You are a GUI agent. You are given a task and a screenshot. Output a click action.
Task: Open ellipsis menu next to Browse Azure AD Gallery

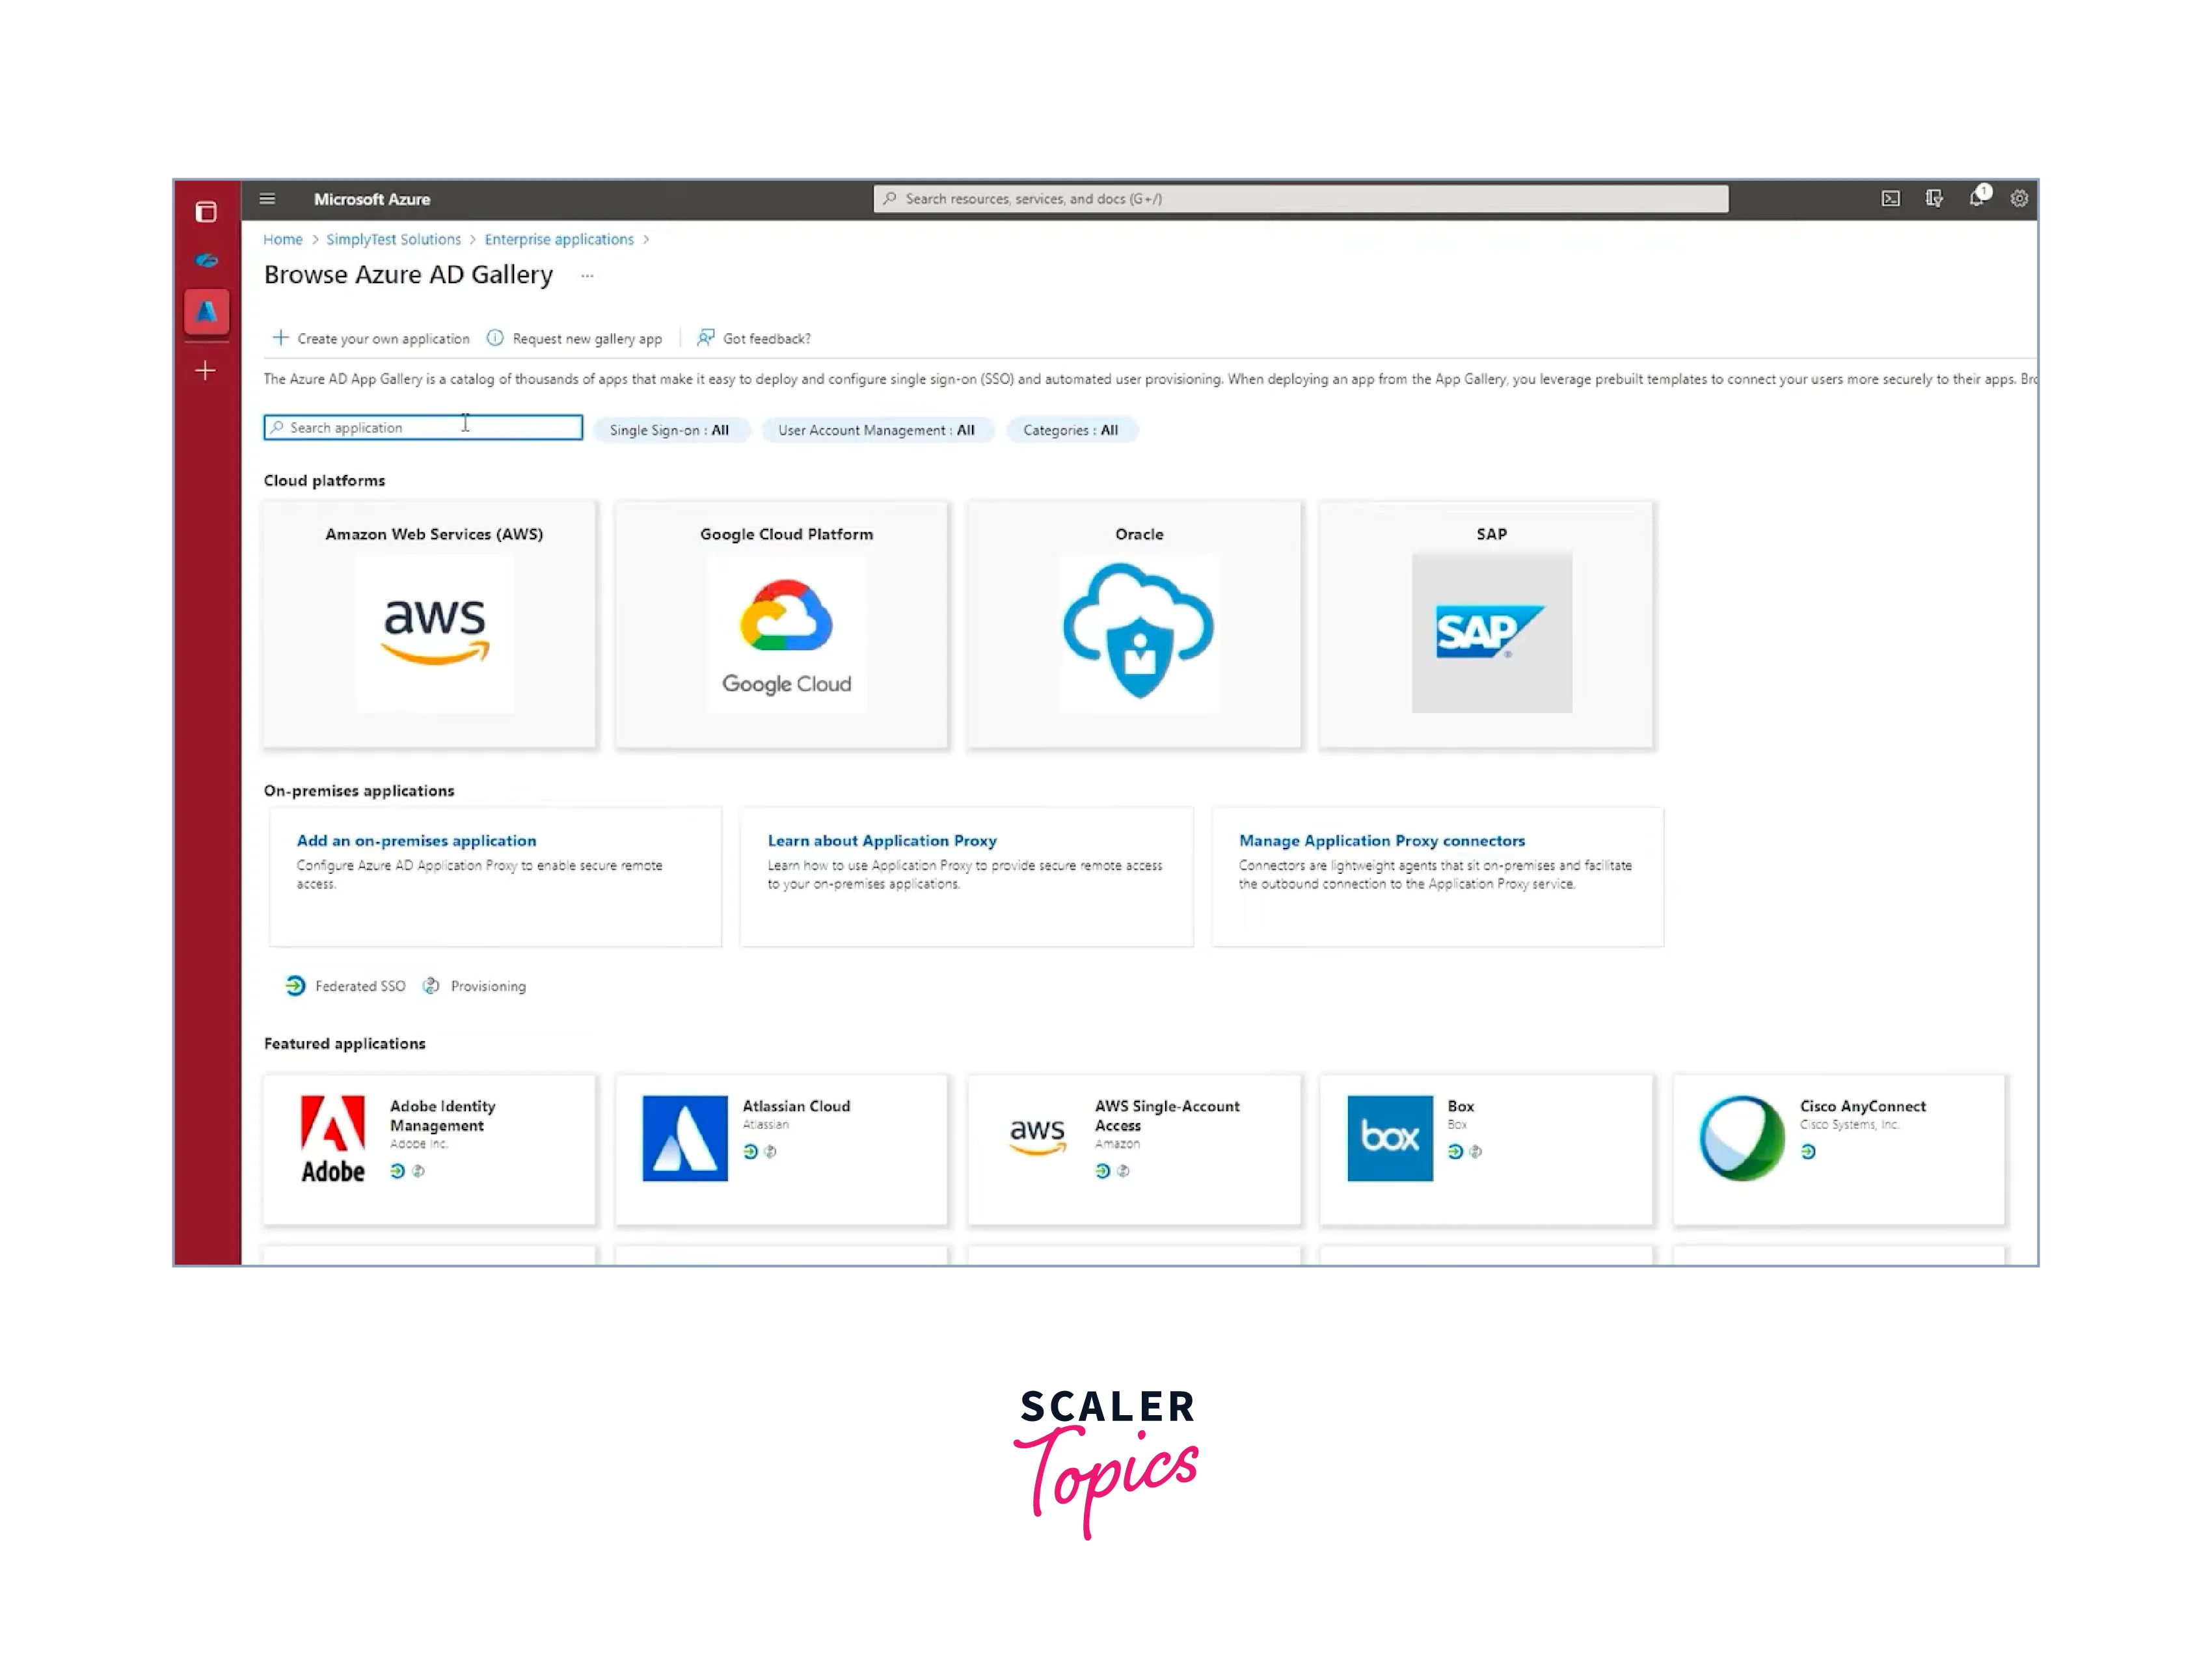click(587, 275)
